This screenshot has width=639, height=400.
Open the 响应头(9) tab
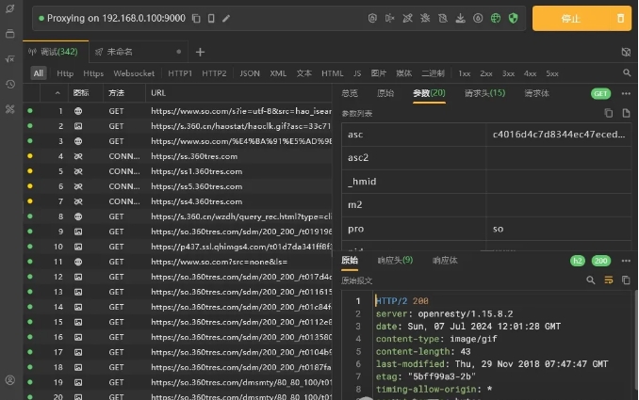tap(394, 260)
